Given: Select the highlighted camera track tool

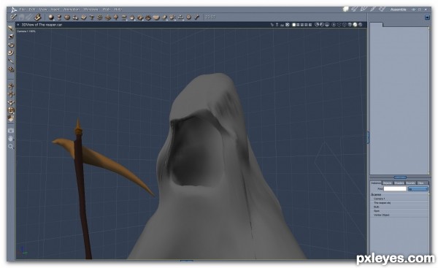Looking at the screenshot, I should [x=11, y=110].
